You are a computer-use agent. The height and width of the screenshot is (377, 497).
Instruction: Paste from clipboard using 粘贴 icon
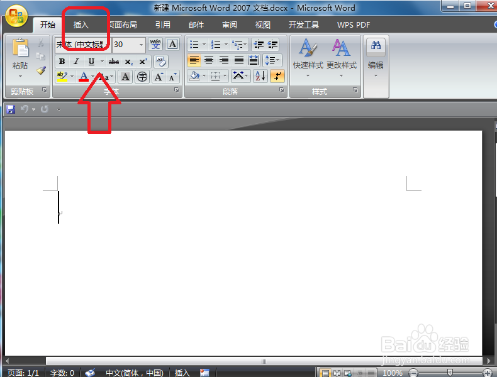(20, 48)
